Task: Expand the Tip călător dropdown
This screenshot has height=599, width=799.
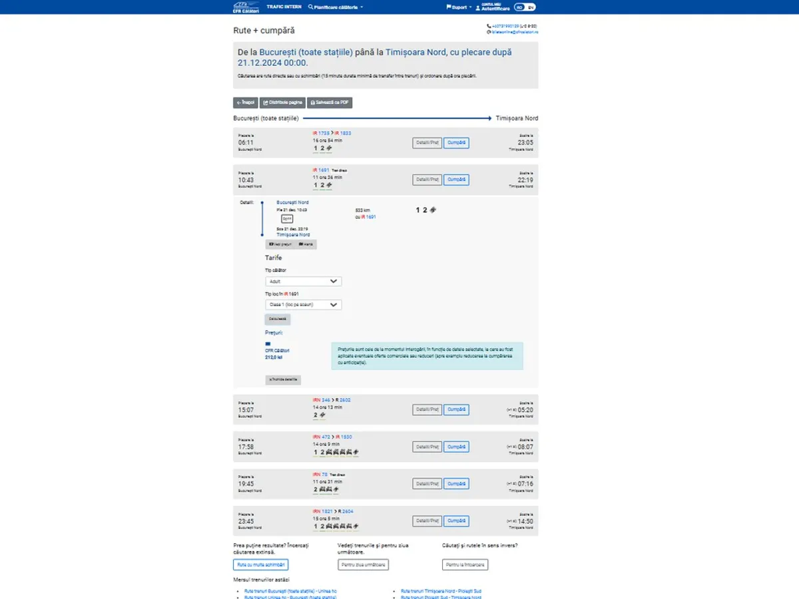Action: pos(303,282)
